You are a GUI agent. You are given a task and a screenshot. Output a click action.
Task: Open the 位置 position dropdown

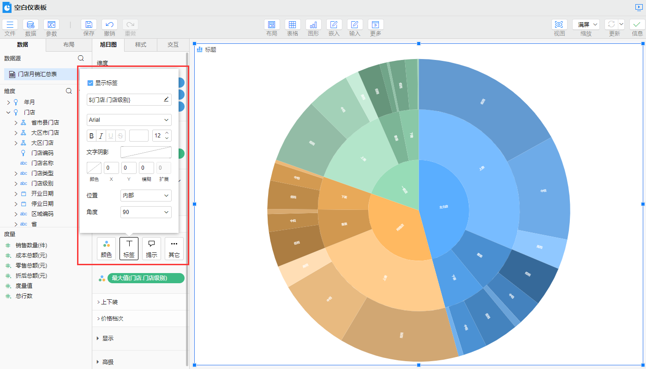[146, 196]
